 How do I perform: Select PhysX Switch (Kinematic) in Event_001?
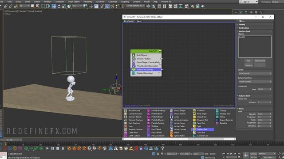(x=146, y=66)
